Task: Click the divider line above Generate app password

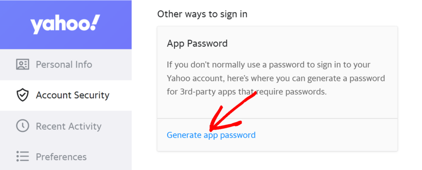Action: click(277, 118)
